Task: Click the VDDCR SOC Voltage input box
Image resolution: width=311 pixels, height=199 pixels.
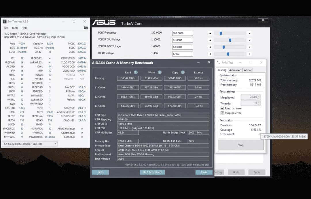Action: coord(183,47)
